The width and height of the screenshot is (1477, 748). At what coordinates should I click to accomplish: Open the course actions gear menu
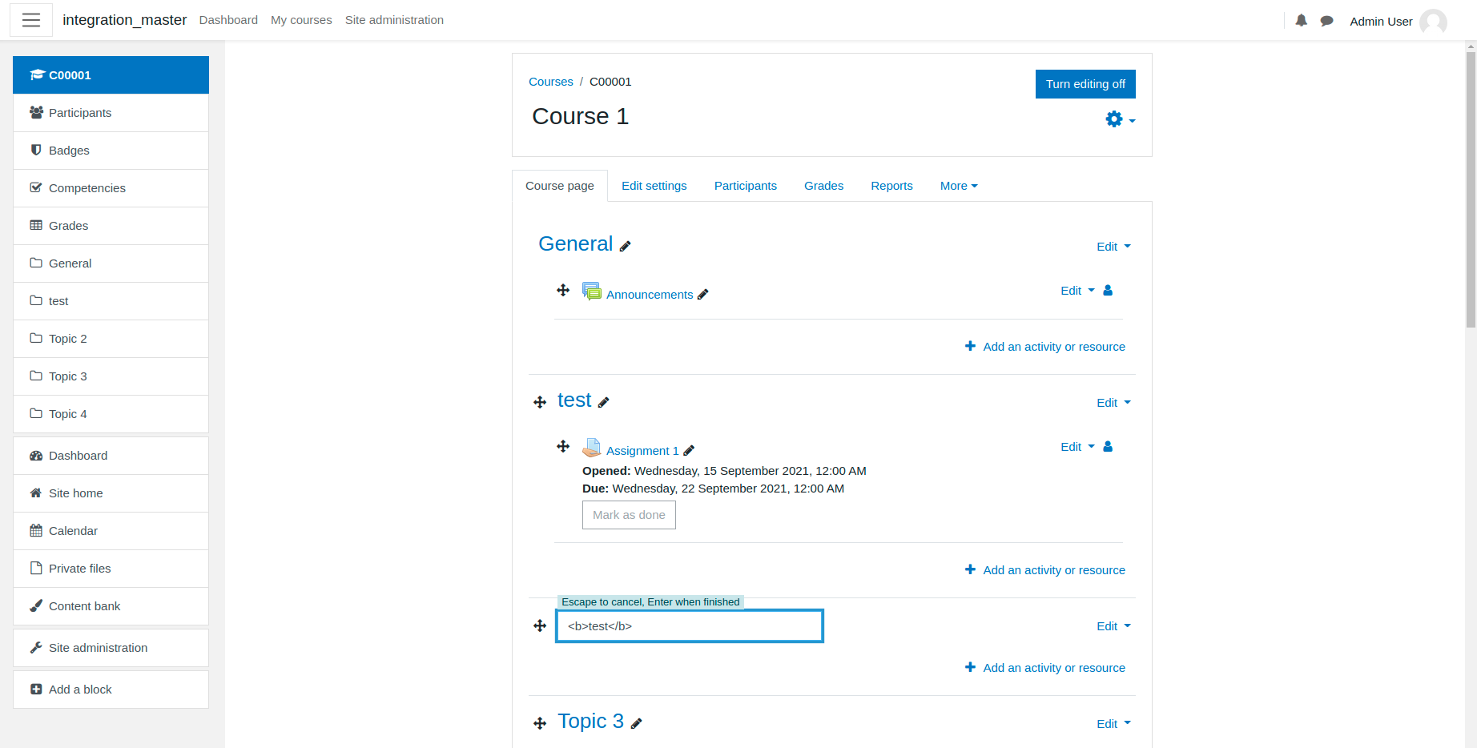tap(1120, 119)
